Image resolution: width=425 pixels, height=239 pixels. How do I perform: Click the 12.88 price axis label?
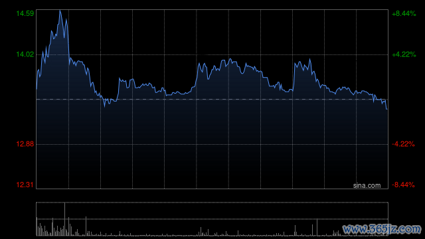[x=25, y=144]
